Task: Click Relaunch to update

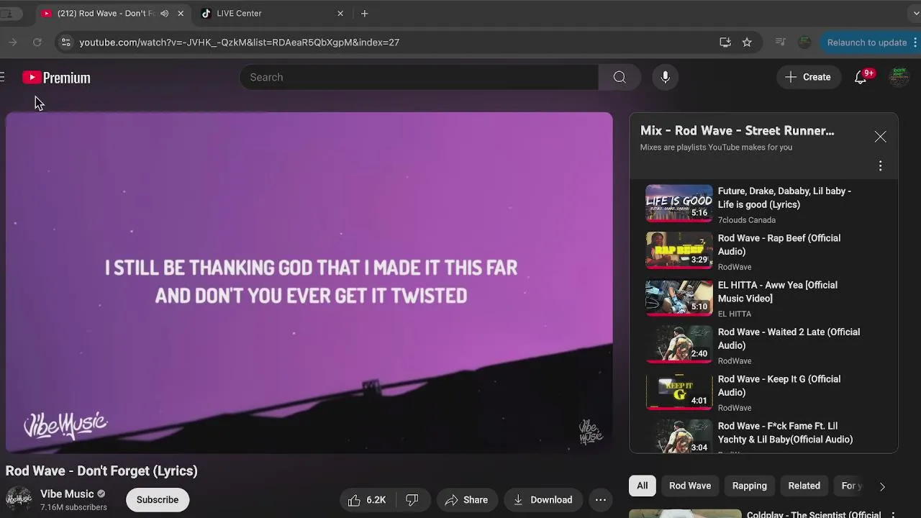Action: coord(866,42)
